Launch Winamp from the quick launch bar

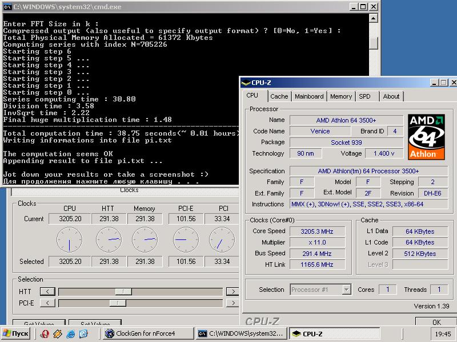tap(58, 333)
